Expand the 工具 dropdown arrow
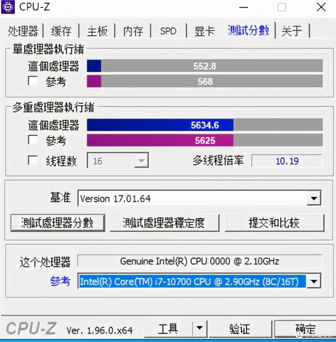336x342 pixels. click(x=199, y=329)
